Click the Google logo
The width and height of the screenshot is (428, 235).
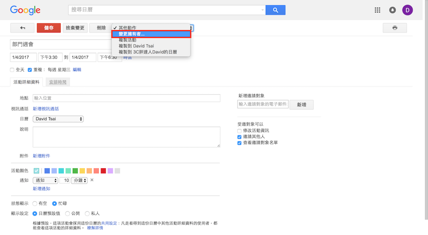point(25,10)
